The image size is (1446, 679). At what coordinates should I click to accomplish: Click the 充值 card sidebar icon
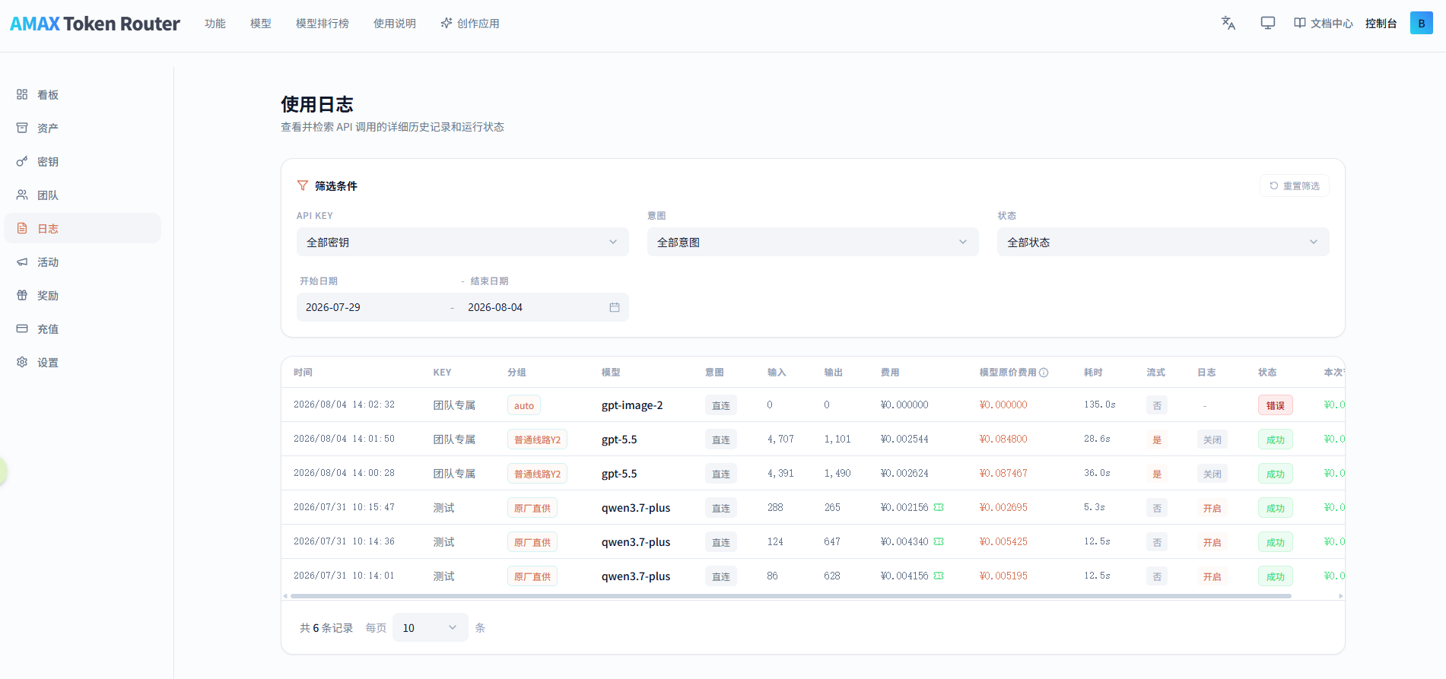pos(22,328)
